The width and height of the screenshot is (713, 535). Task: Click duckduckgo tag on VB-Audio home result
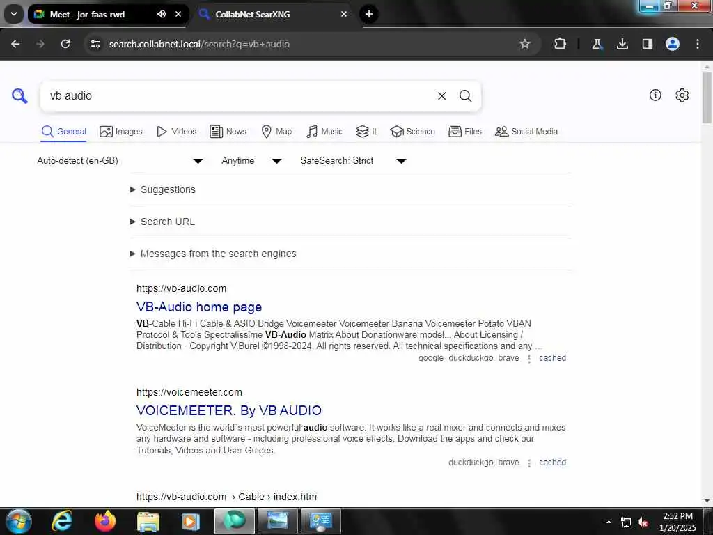471,358
